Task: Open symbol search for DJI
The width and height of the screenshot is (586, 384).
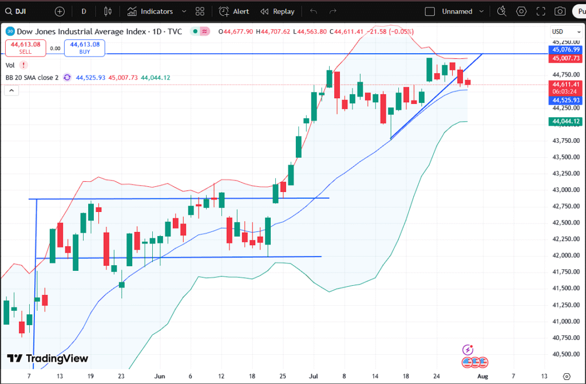Action: pos(15,11)
